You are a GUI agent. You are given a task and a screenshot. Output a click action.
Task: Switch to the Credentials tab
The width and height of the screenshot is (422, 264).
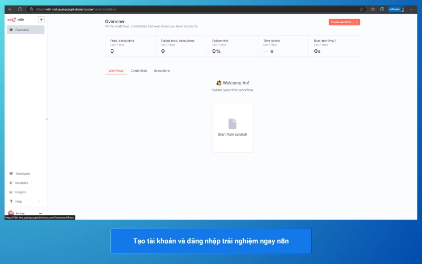pyautogui.click(x=139, y=71)
